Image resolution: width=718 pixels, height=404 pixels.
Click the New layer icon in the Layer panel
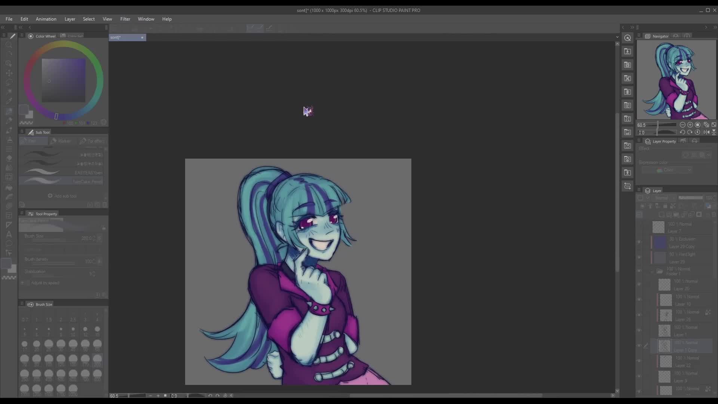click(662, 215)
